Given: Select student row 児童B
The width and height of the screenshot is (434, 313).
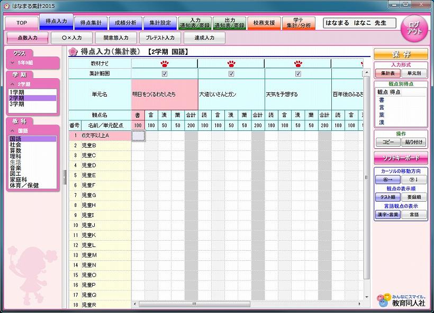Looking at the screenshot, I should pos(100,146).
